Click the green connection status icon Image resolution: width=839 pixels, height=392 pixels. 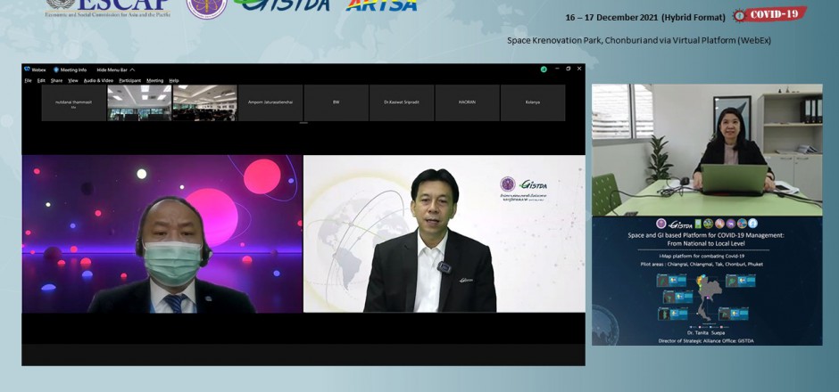(x=544, y=69)
